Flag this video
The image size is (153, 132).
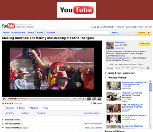[44, 108]
